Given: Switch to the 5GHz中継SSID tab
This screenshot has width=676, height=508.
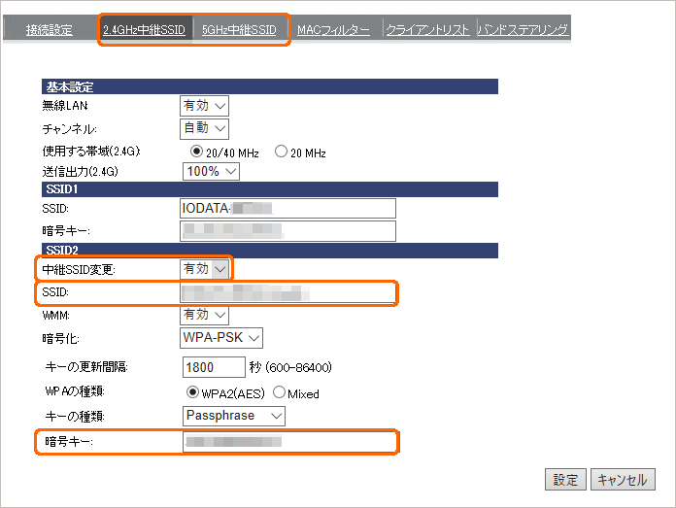Looking at the screenshot, I should coord(239,30).
